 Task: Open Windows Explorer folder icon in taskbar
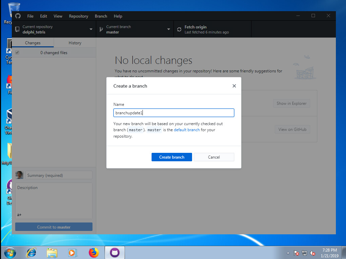(52, 252)
